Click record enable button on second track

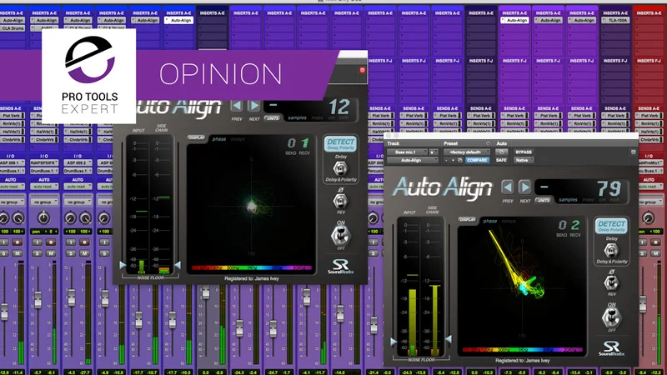[51, 242]
